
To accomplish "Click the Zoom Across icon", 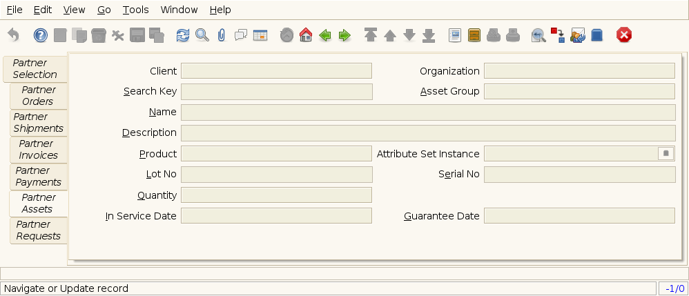I will point(538,35).
